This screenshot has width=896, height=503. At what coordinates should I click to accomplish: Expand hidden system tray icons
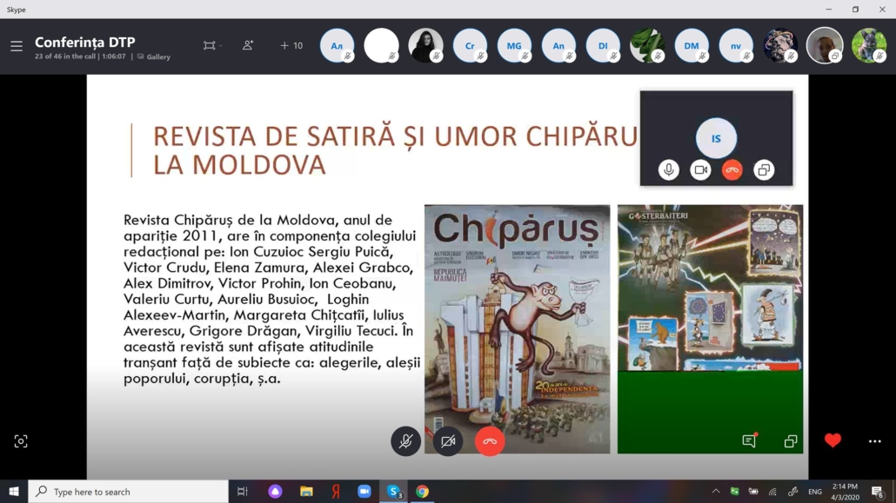click(x=715, y=491)
